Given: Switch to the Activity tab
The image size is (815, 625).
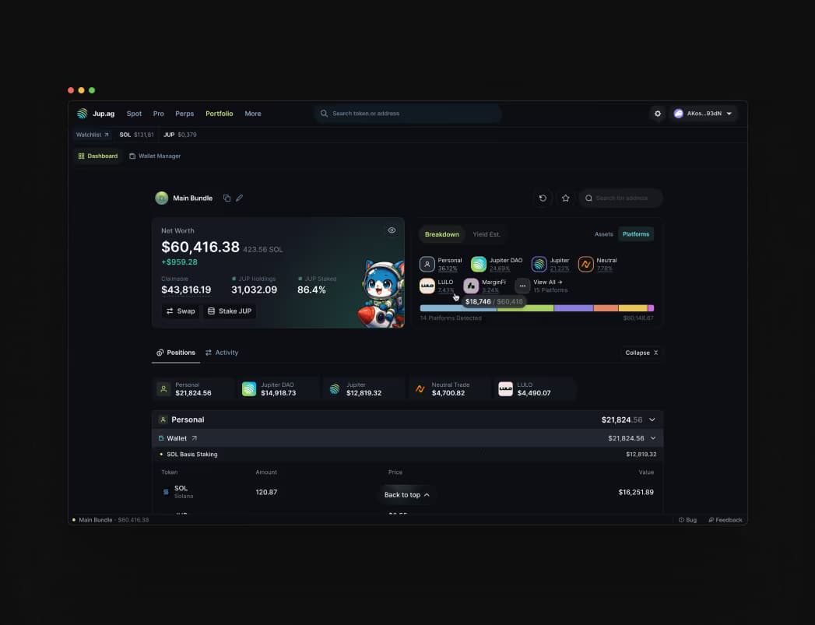Looking at the screenshot, I should 222,353.
